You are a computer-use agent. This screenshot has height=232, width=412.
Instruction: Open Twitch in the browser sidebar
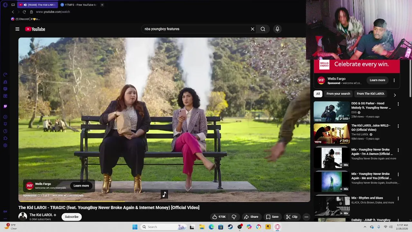click(x=5, y=106)
